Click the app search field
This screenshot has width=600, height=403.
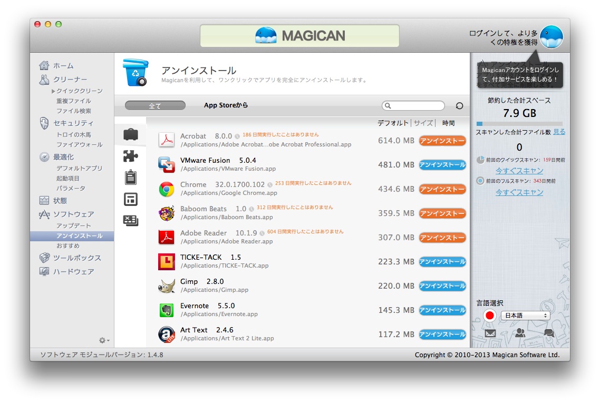413,105
